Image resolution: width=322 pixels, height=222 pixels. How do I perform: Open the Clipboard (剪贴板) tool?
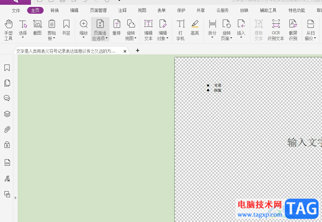tap(51, 30)
